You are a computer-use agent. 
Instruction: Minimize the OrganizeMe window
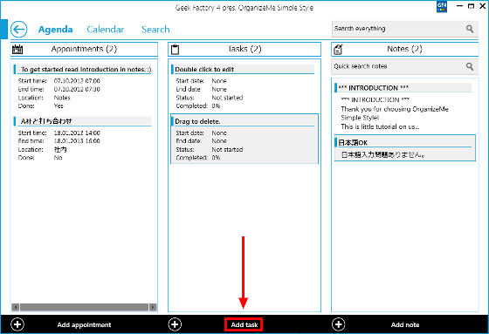tap(459, 6)
